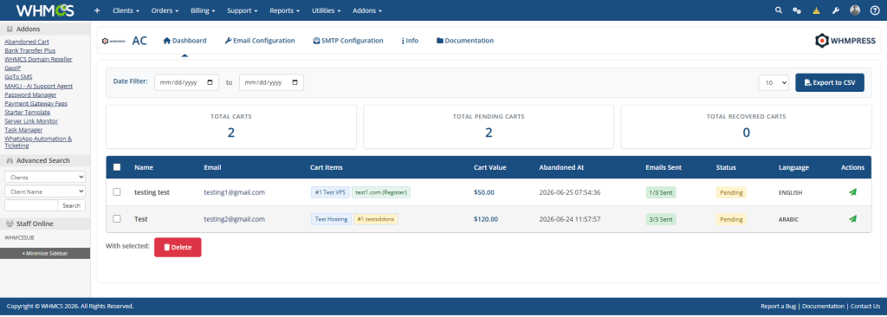887x317 pixels.
Task: Send email for testing test cart
Action: [x=852, y=192]
